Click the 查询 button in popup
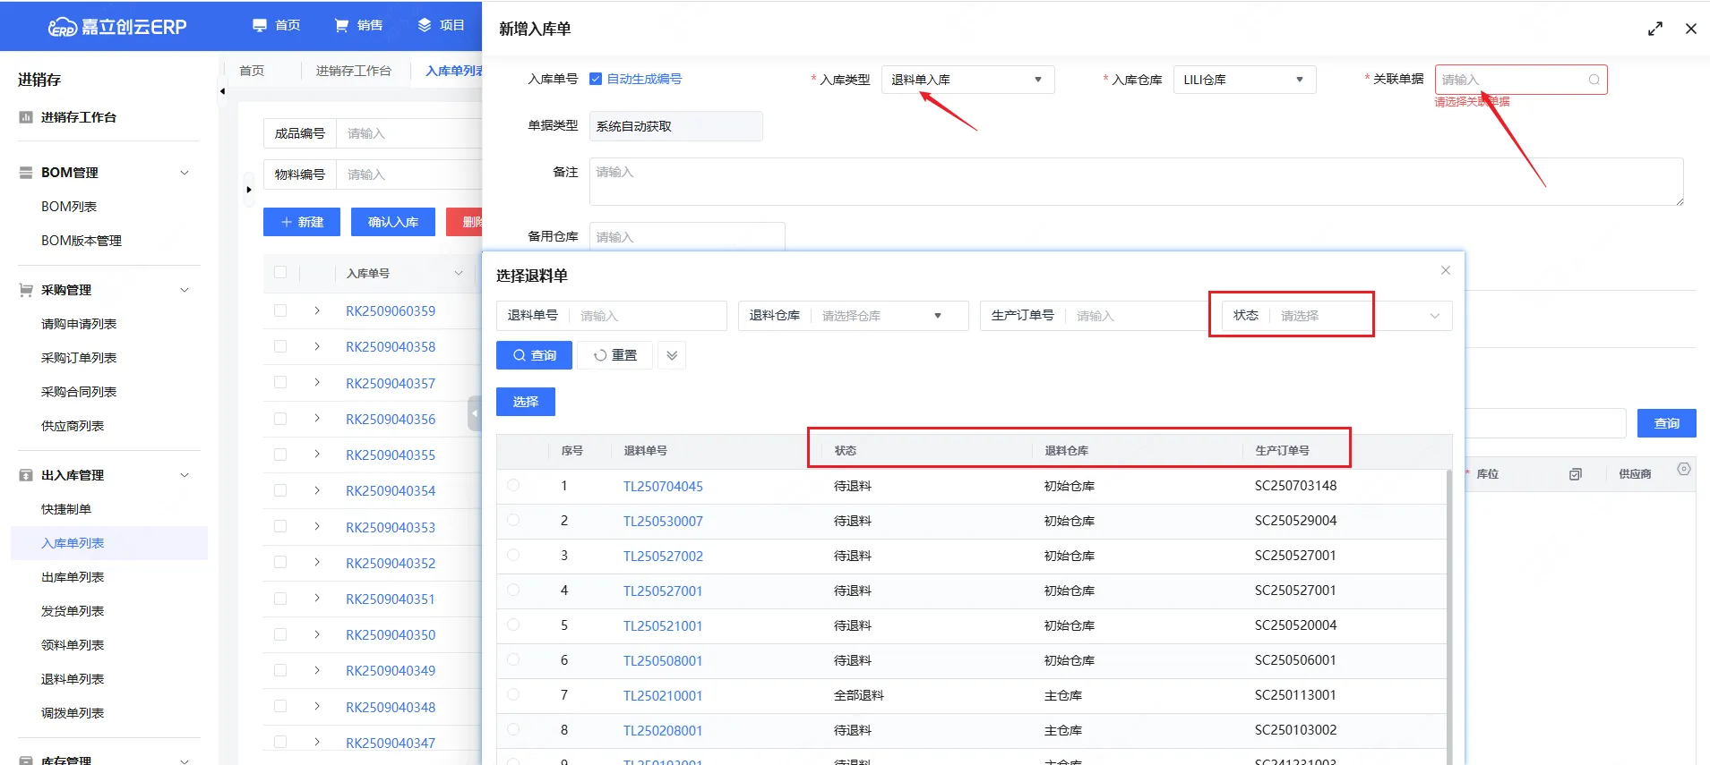The width and height of the screenshot is (1710, 765). tap(534, 355)
